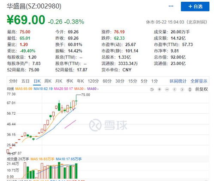Move chart right with the right chevron

[x=182, y=89]
